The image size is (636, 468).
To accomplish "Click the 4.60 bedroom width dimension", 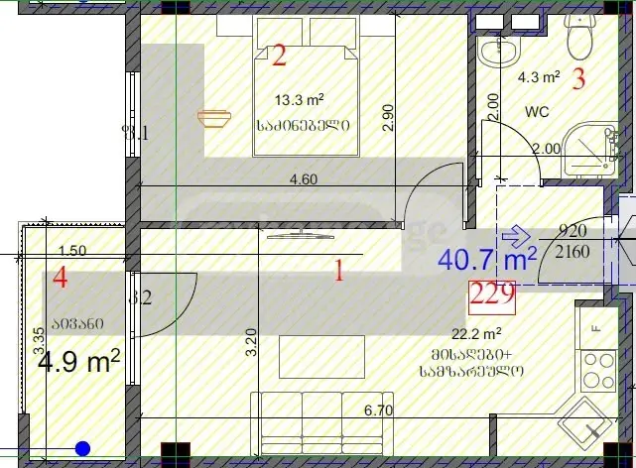I will click(304, 179).
